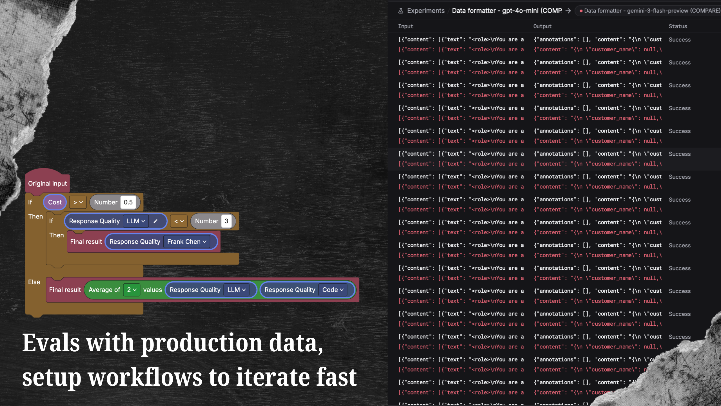Screen dimensions: 721x406
Task: Edit the Number 0.5 threshold field
Action: [x=128, y=202]
